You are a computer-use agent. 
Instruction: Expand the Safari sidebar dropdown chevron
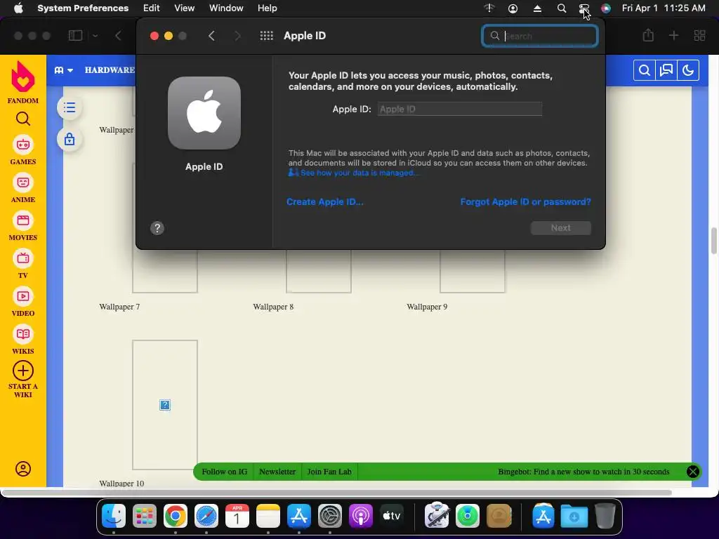tap(95, 35)
